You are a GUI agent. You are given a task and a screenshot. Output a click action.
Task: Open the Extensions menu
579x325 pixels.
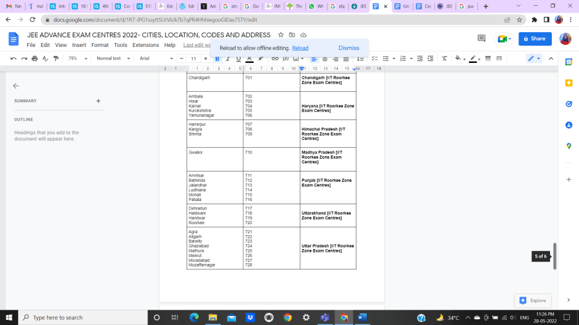[x=145, y=45]
